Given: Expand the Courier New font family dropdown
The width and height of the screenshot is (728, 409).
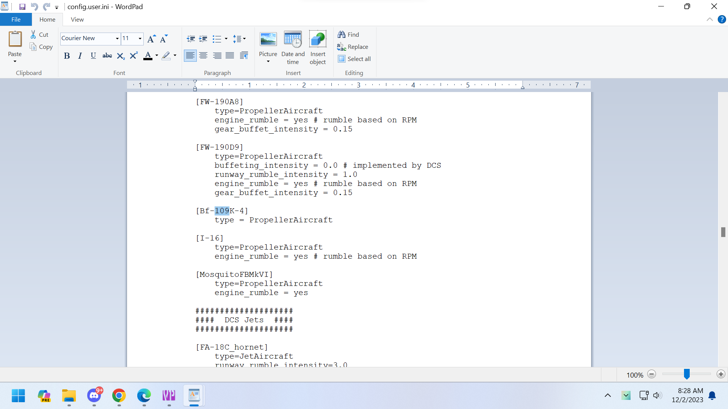Looking at the screenshot, I should 117,39.
